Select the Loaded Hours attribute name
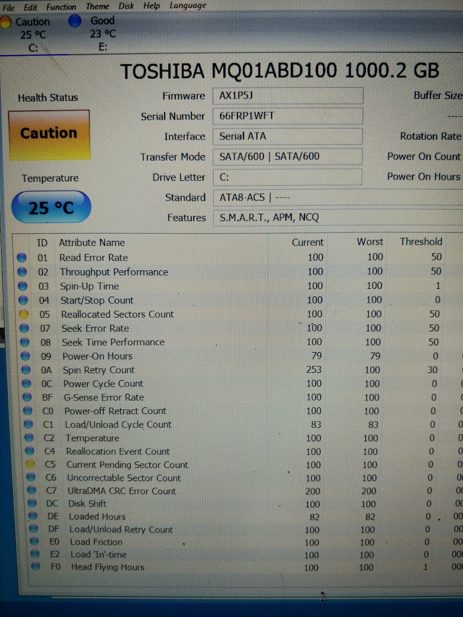463x617 pixels. (x=97, y=516)
